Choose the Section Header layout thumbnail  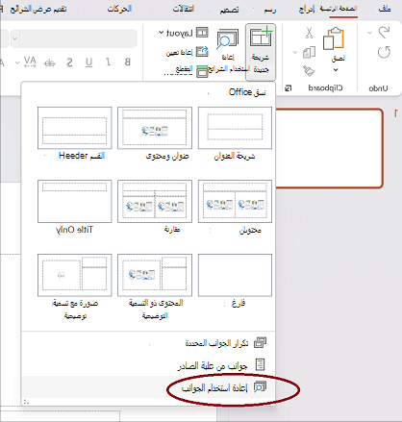75,128
